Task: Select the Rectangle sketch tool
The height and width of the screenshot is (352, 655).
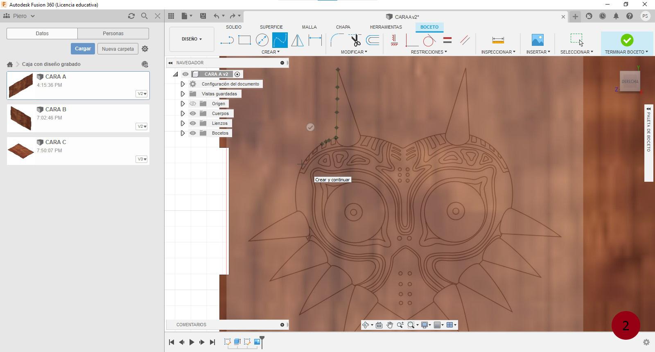Action: (244, 40)
